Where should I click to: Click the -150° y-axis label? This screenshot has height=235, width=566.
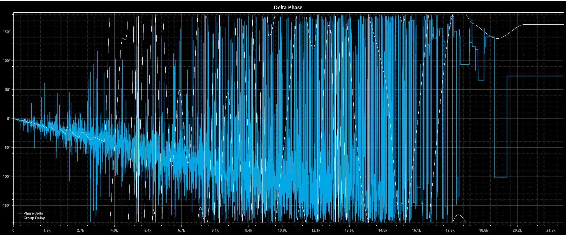6,205
